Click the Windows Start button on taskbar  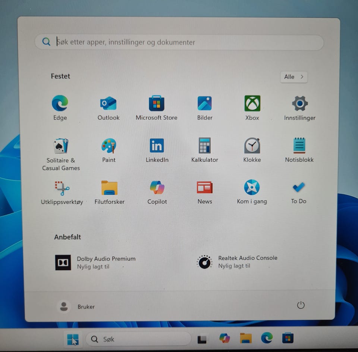(x=73, y=339)
